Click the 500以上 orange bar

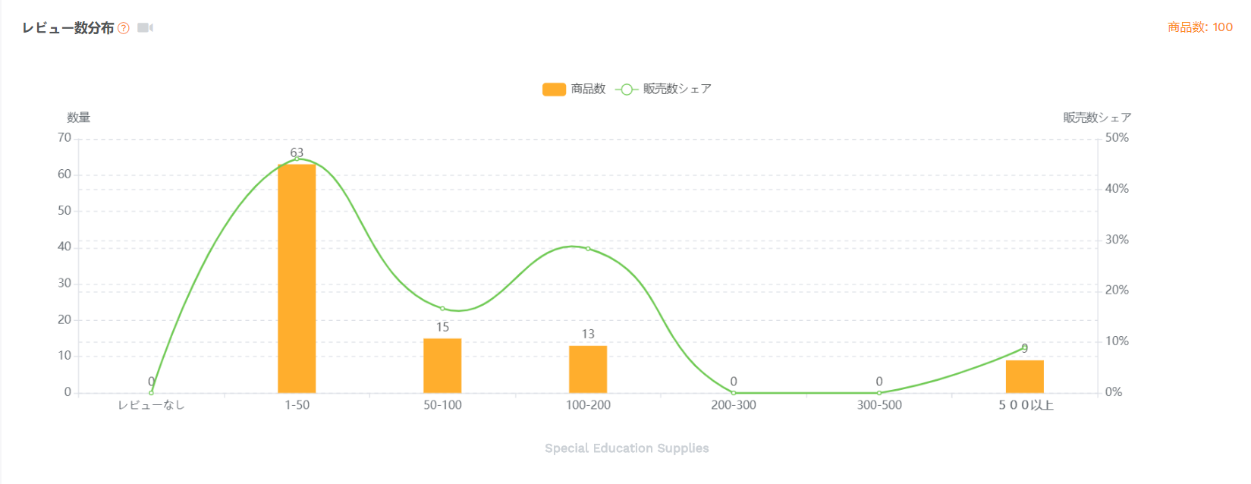(x=1024, y=376)
